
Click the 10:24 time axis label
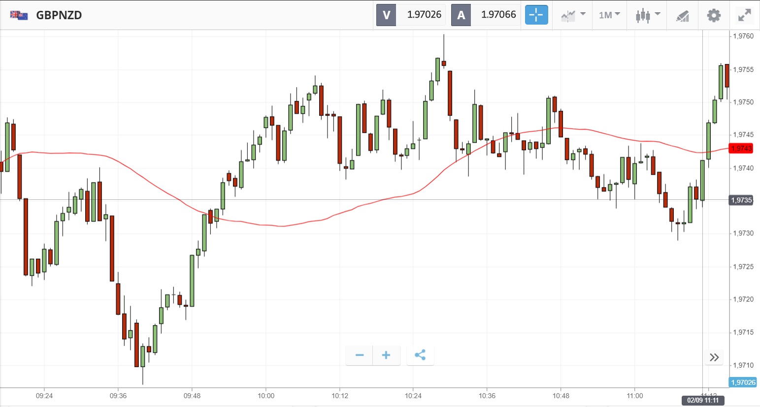click(x=413, y=396)
